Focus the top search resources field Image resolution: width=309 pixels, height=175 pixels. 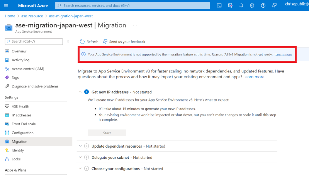point(132,5)
